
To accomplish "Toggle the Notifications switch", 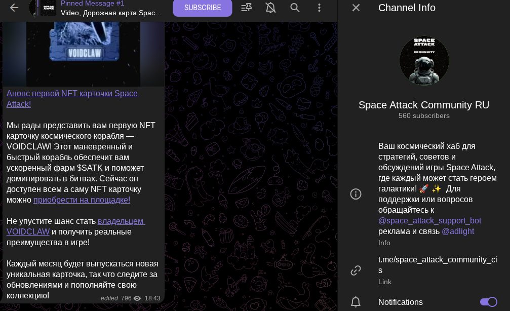I will click(x=489, y=302).
